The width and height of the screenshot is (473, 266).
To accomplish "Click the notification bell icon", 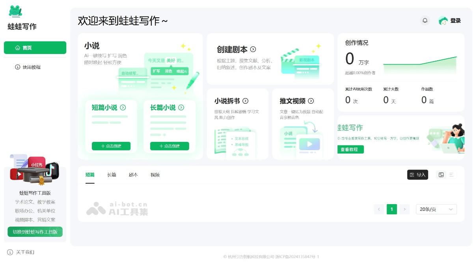I will pos(425,20).
